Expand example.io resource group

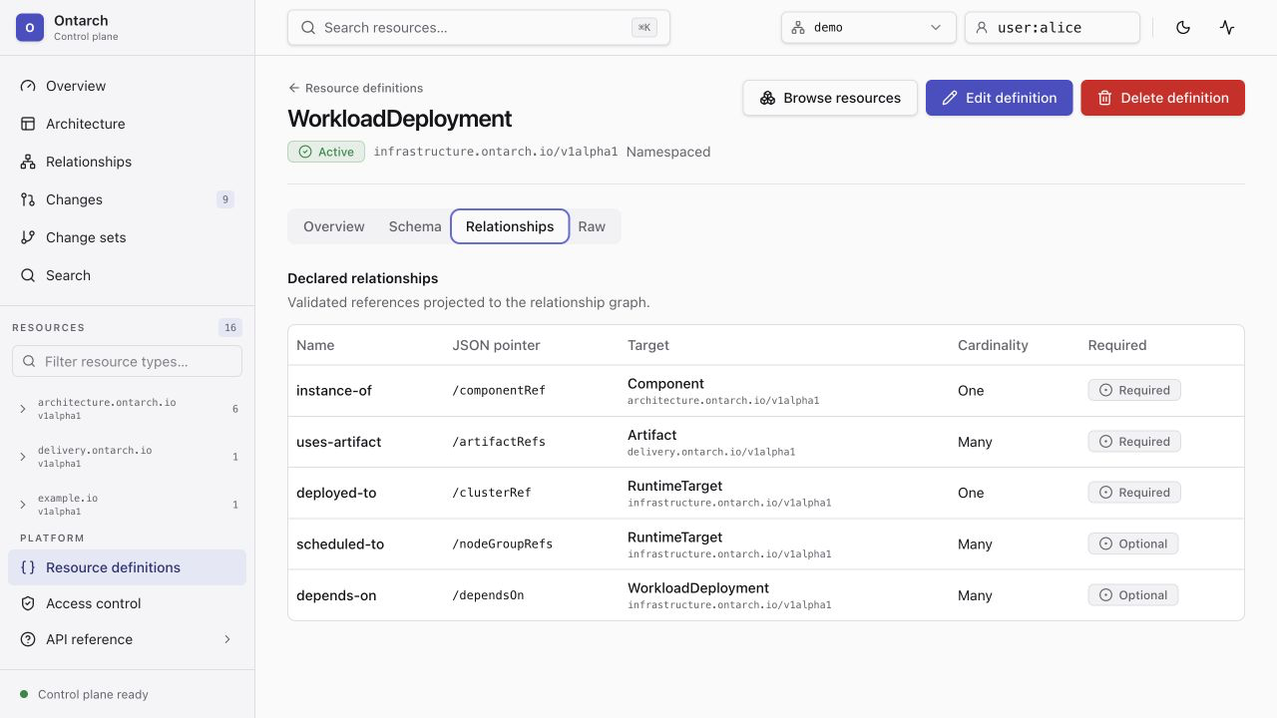click(128, 505)
